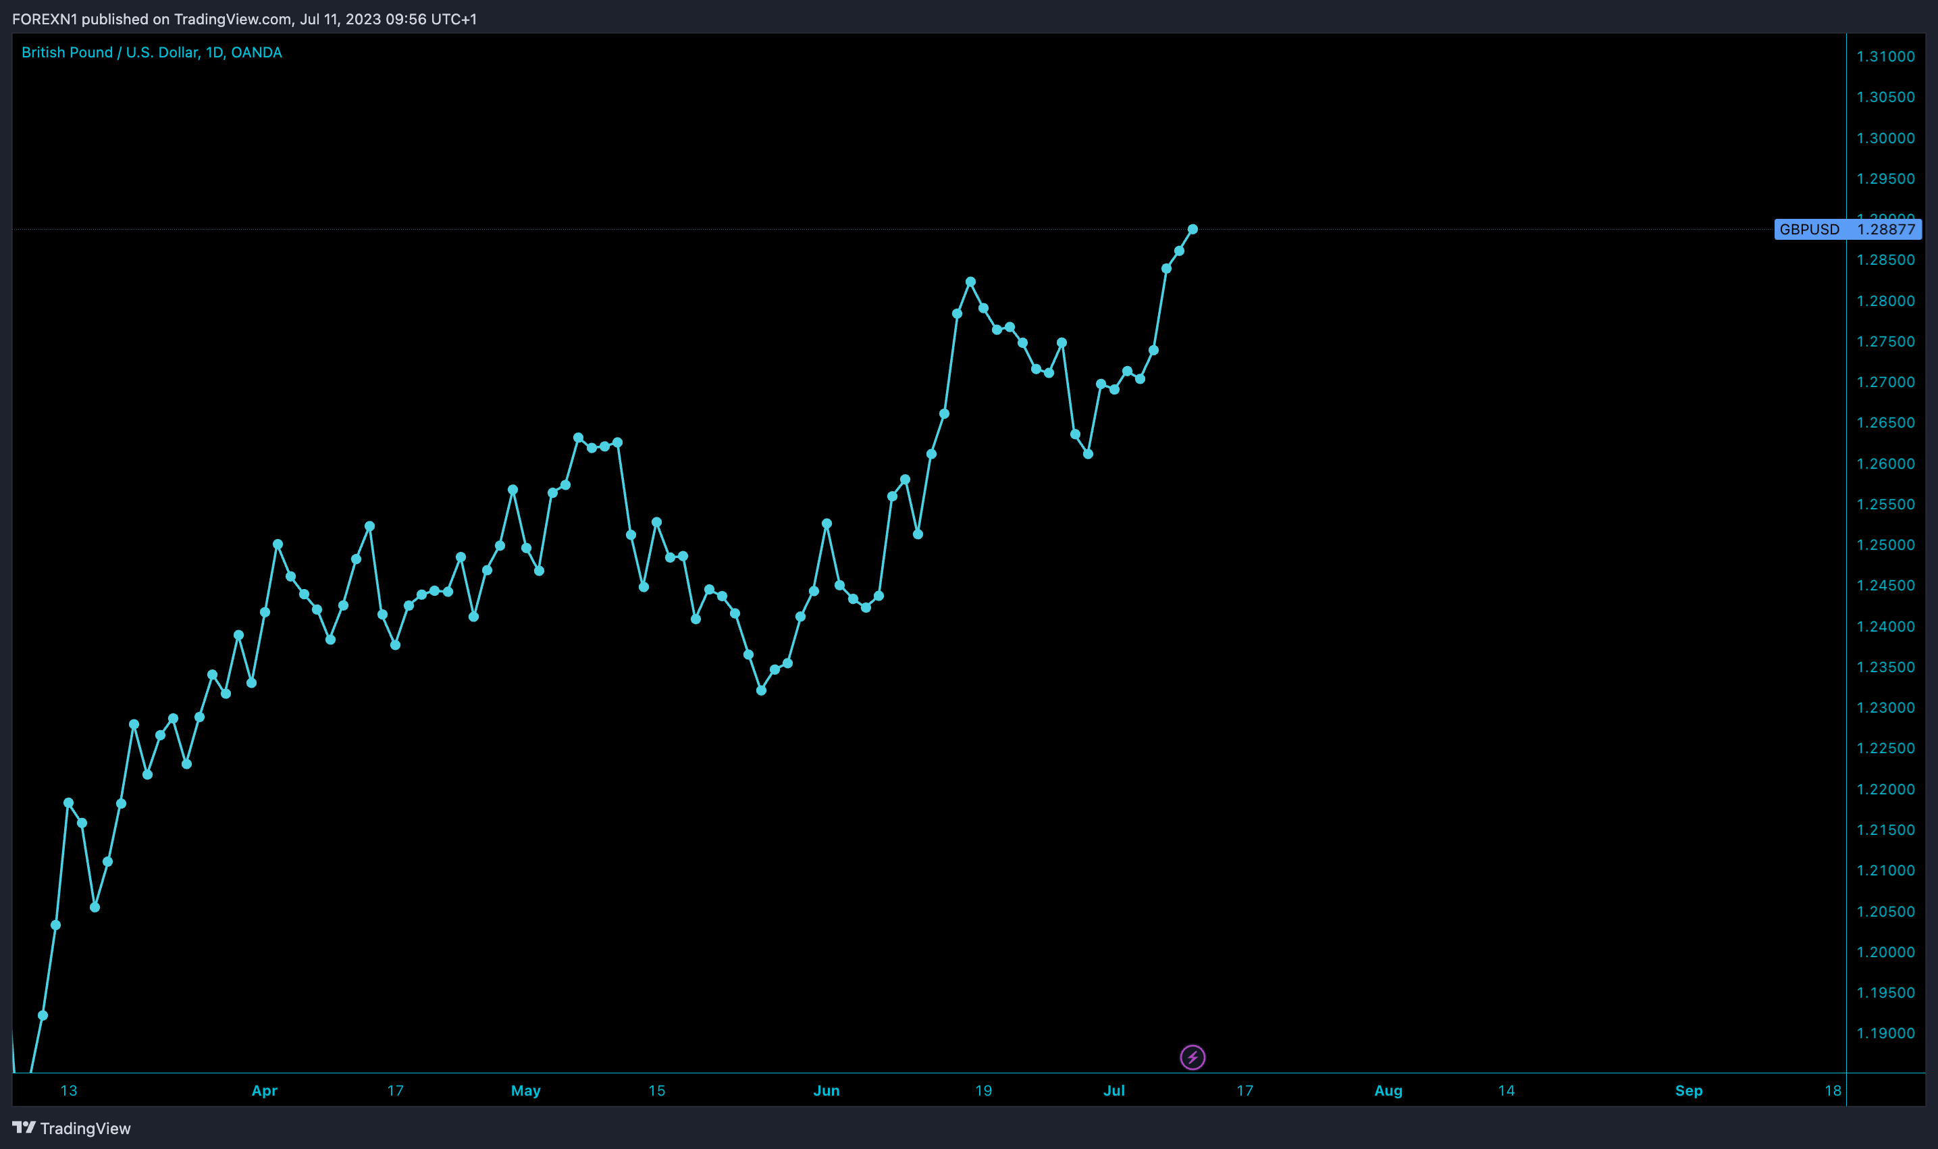Select the 1.21000 price axis label
Viewport: 1938px width, 1149px height.
[1885, 870]
